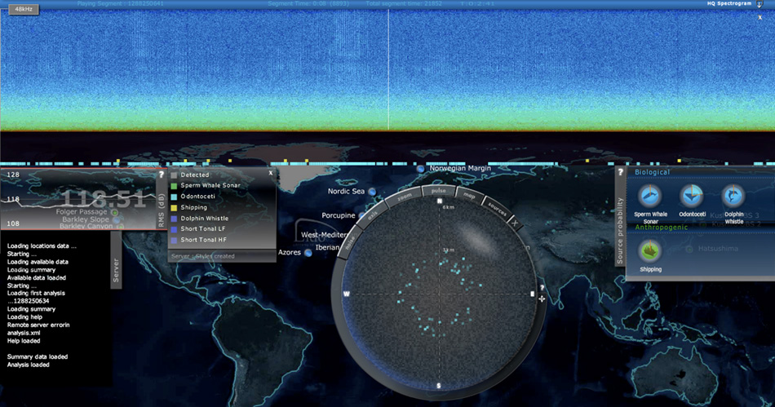Viewport: 775px width, 407px height.
Task: Collapse the RMS (dB) panel tab
Action: coord(162,212)
